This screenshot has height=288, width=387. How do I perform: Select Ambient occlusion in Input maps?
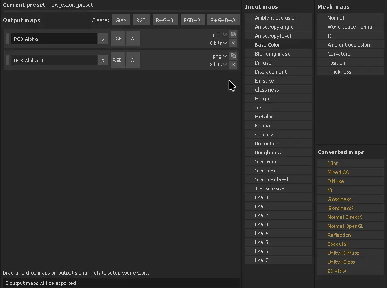278,18
